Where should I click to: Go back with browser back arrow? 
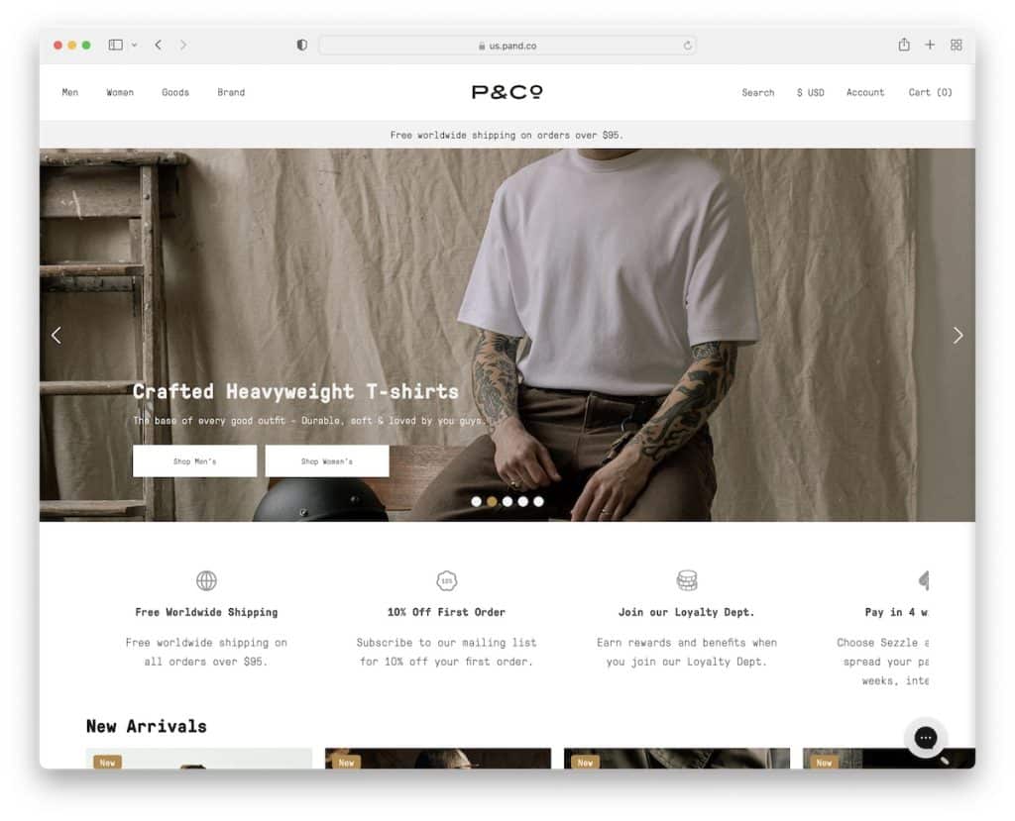pos(158,45)
